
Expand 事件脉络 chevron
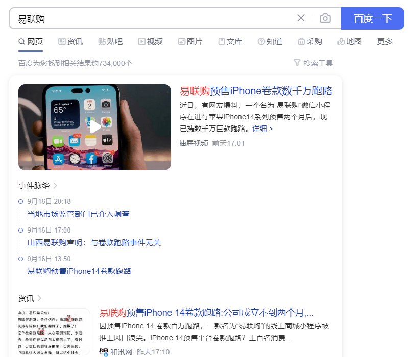point(55,186)
